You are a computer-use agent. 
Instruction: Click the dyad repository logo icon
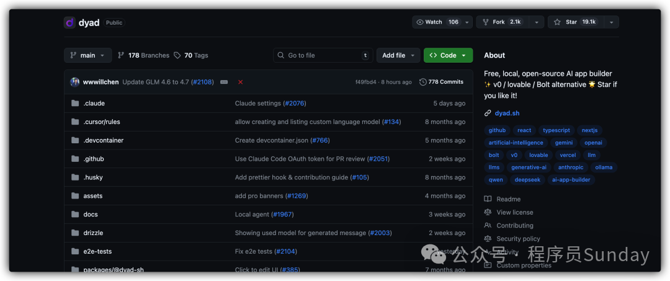pos(69,22)
